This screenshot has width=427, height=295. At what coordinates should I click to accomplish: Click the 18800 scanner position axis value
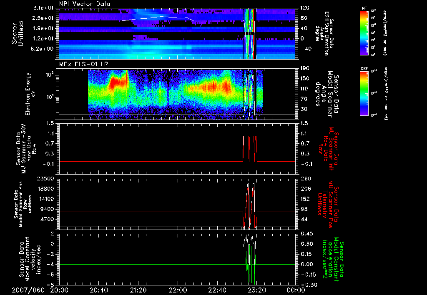coord(45,189)
